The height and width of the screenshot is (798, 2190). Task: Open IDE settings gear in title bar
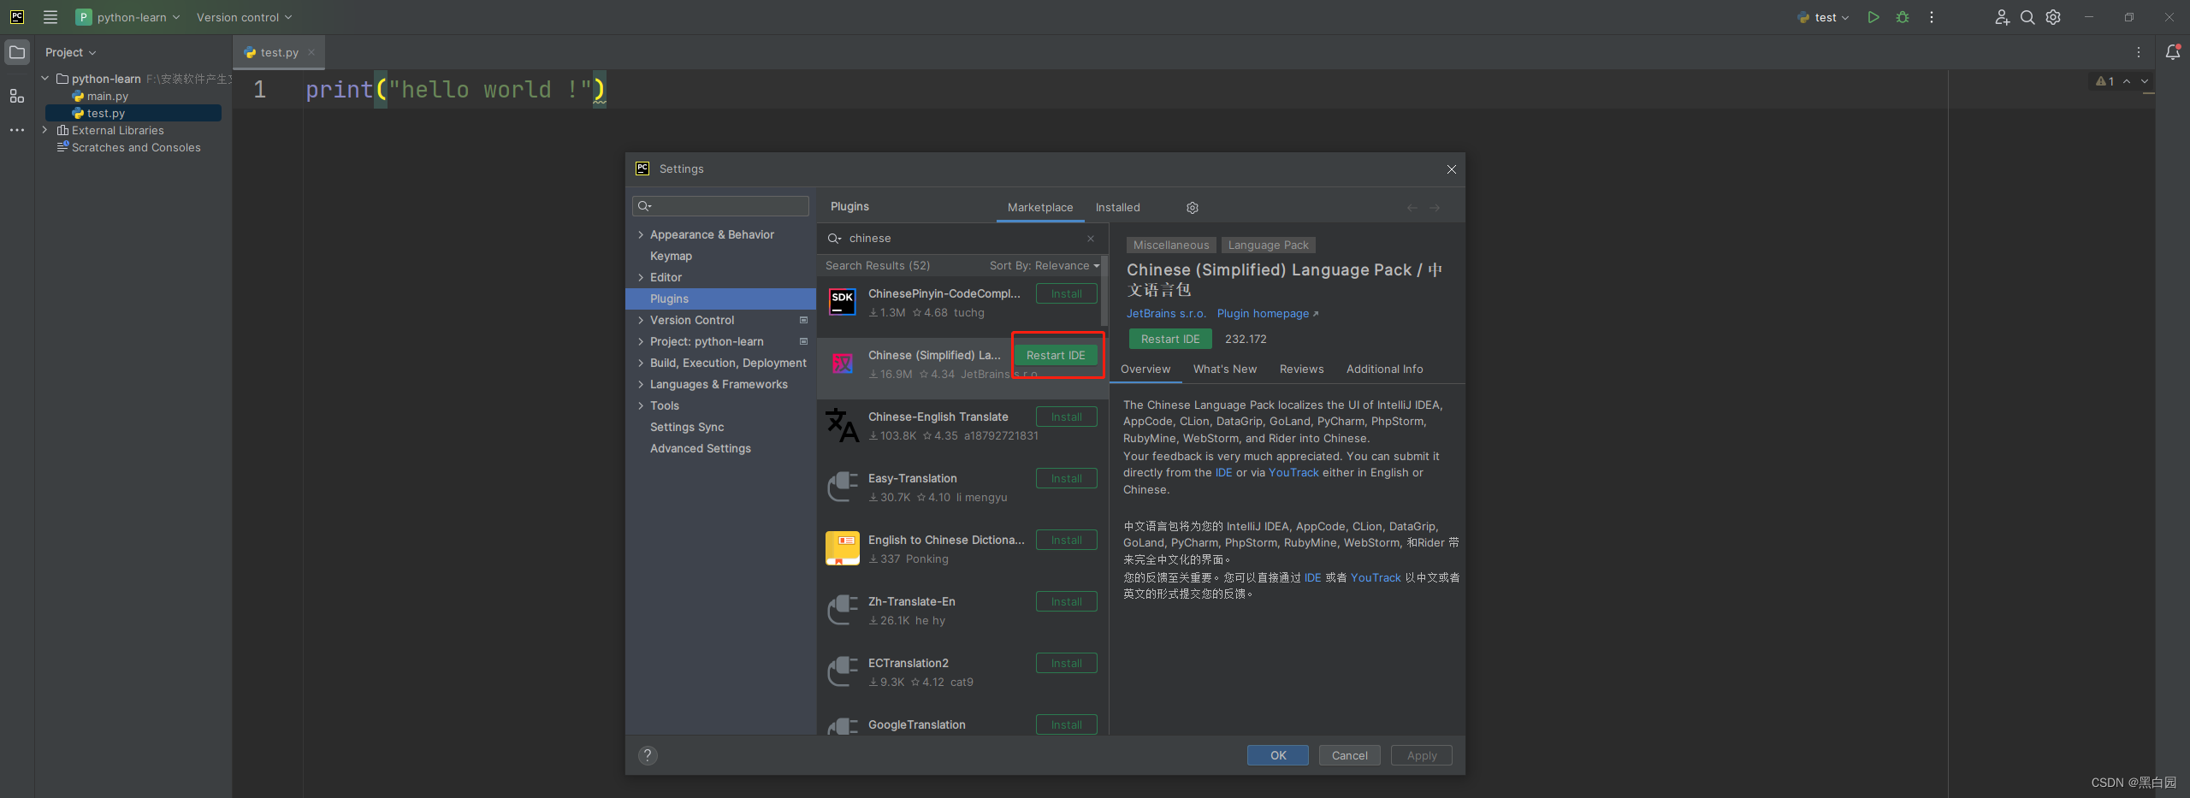click(2053, 17)
